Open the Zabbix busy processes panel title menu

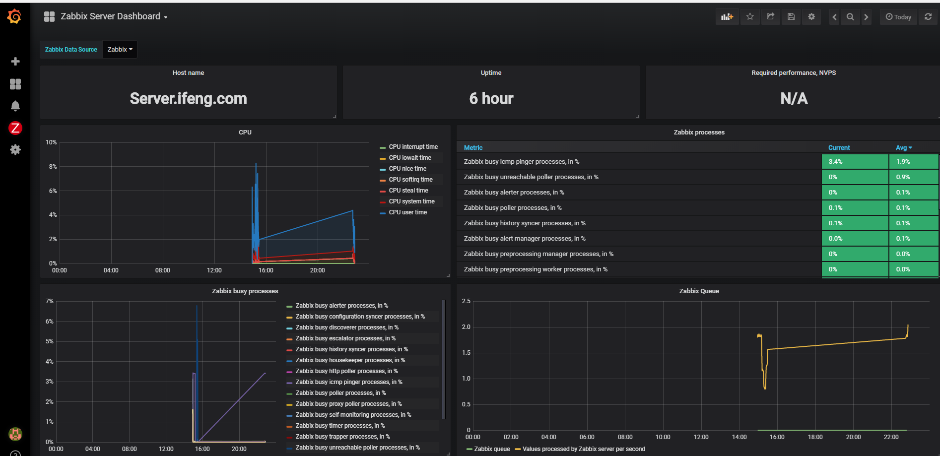245,291
